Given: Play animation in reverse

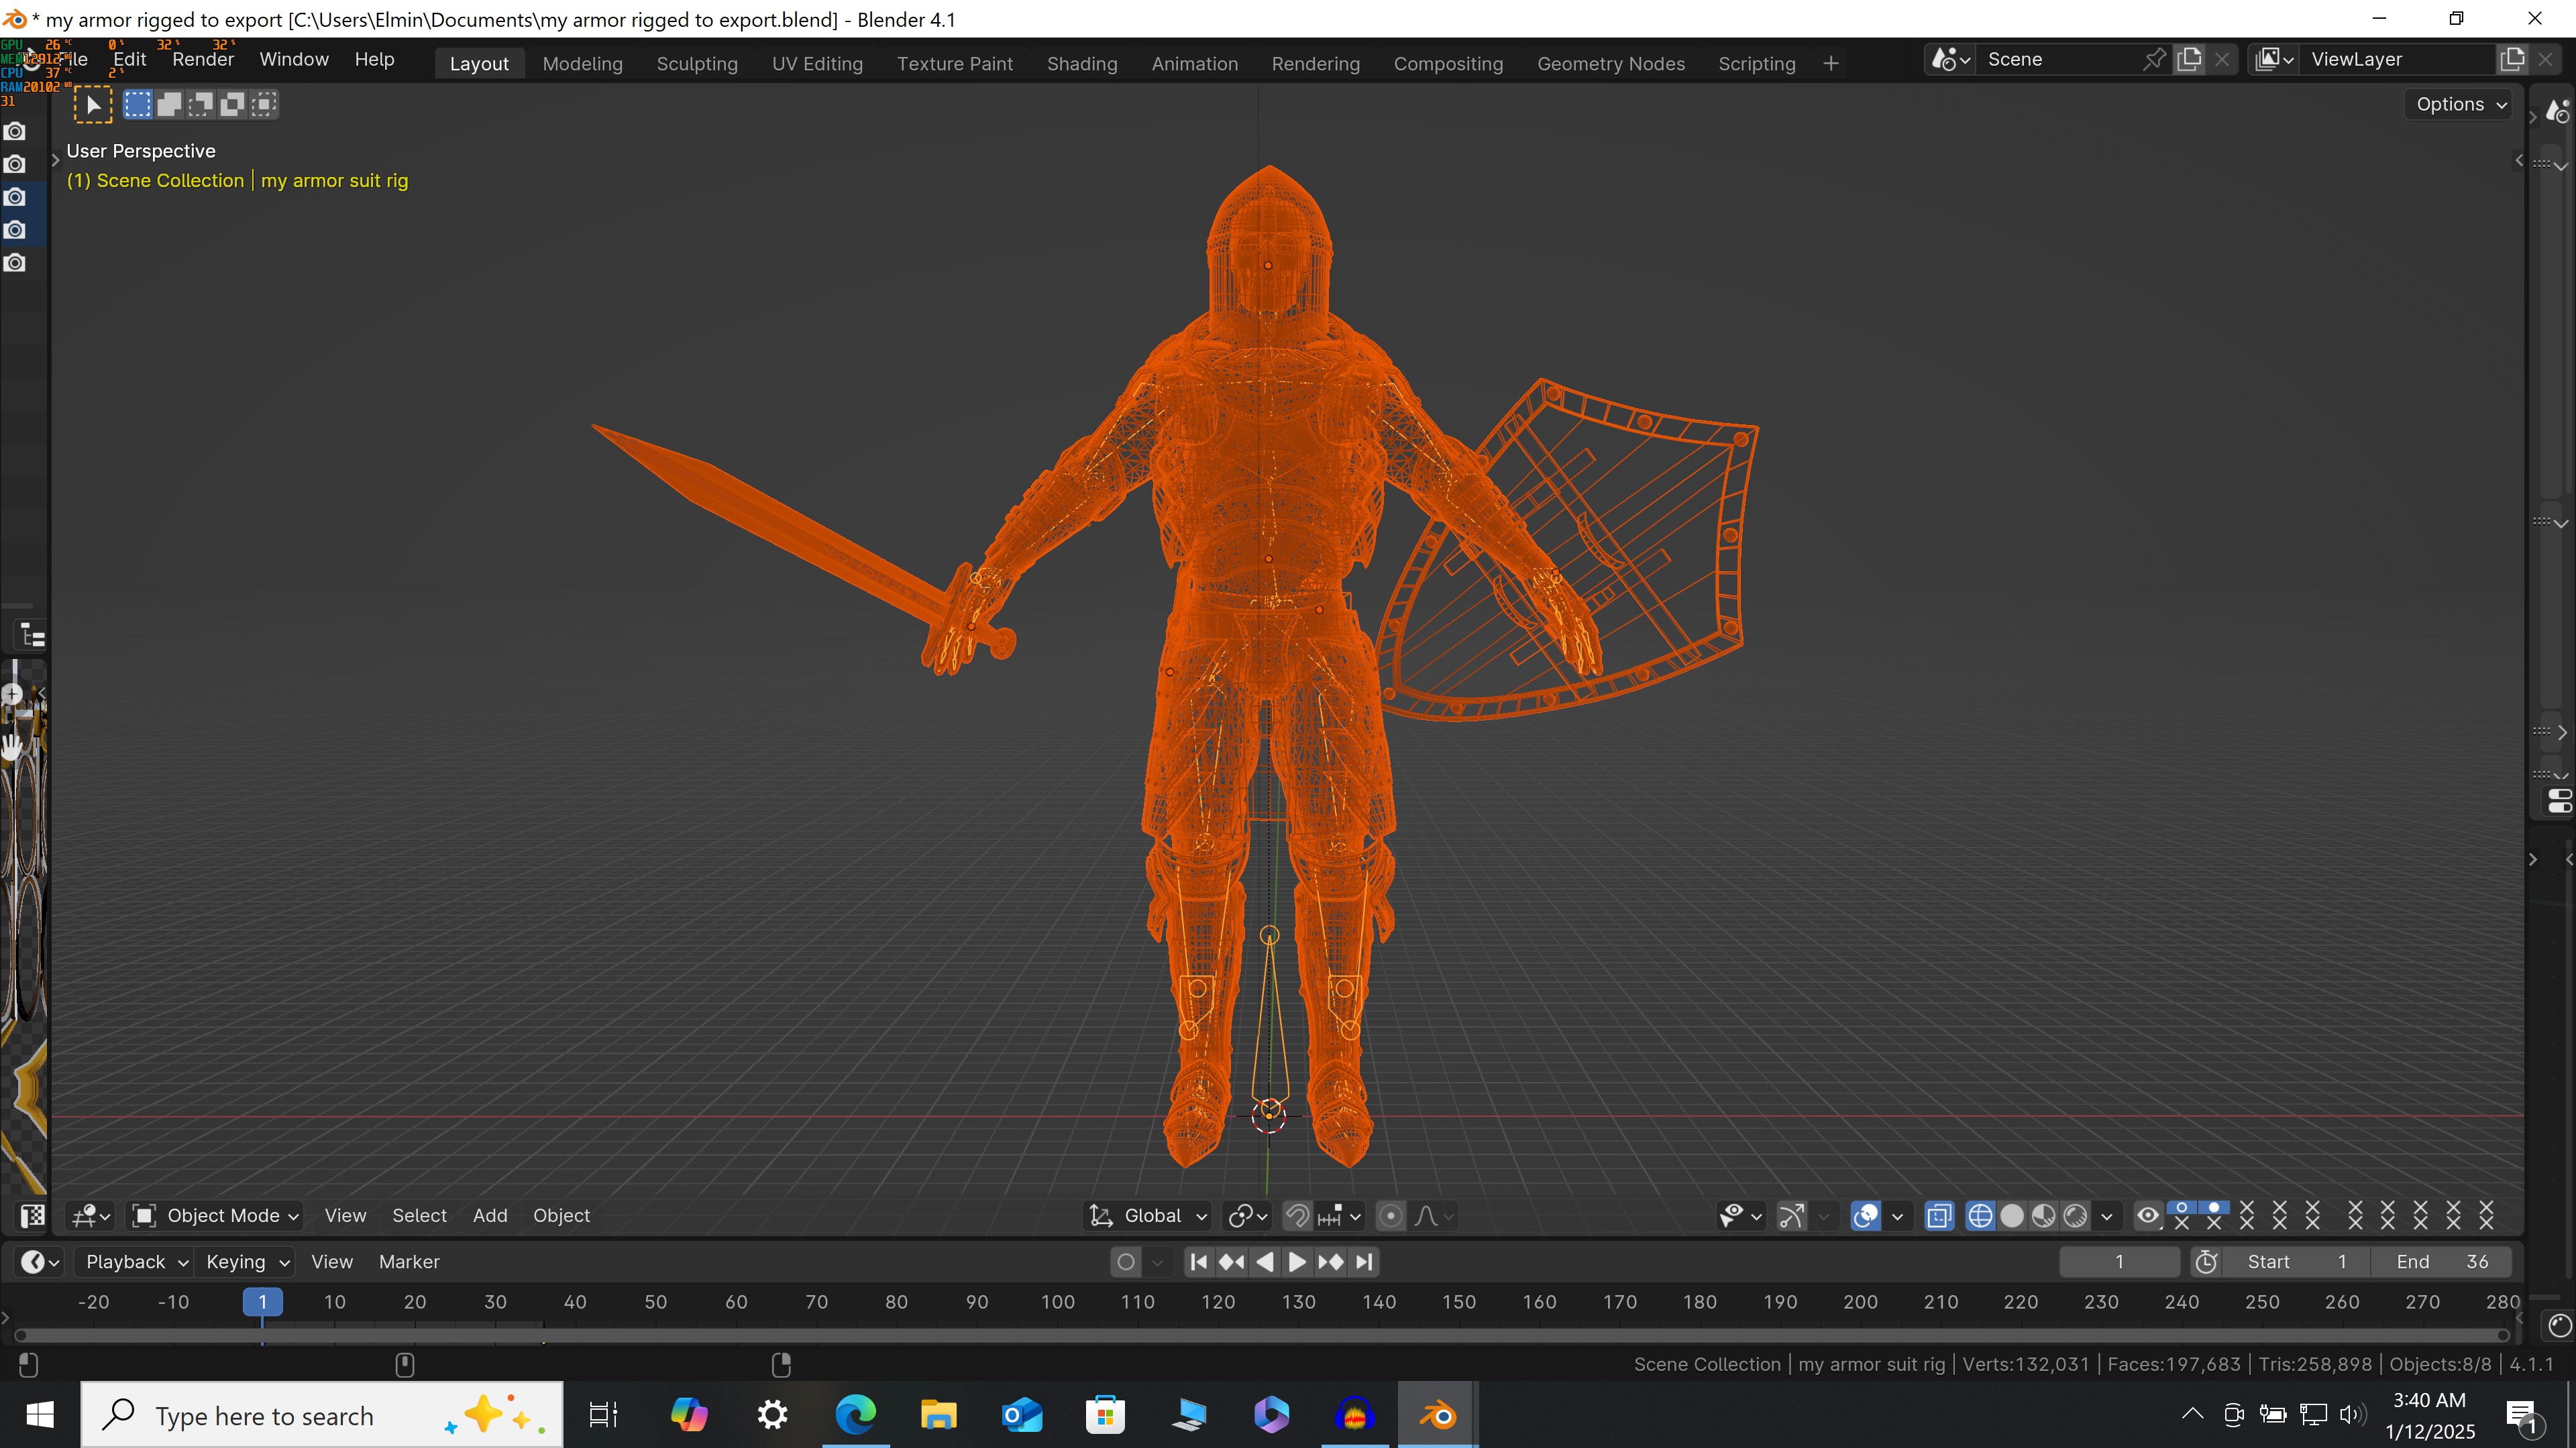Looking at the screenshot, I should [1265, 1262].
